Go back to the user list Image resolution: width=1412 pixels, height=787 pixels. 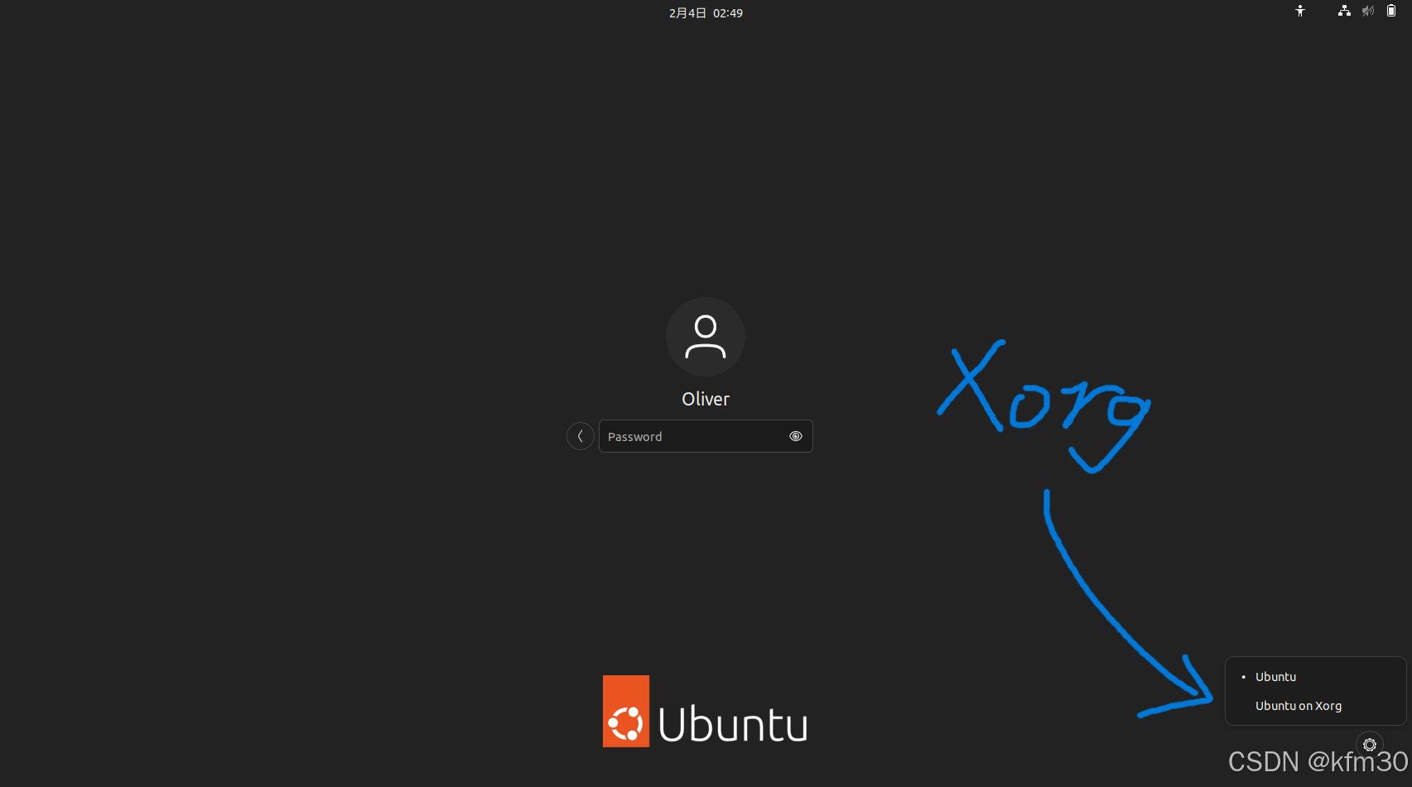[581, 436]
